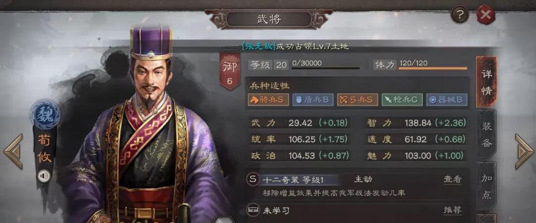Tap the 御 6 cost banner
Viewport: 536px width, 223px height.
(229, 71)
